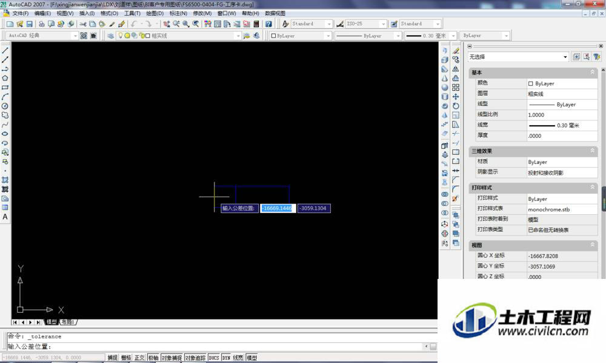The width and height of the screenshot is (606, 363).
Task: Click the Plot (print) icon
Action: (42, 24)
